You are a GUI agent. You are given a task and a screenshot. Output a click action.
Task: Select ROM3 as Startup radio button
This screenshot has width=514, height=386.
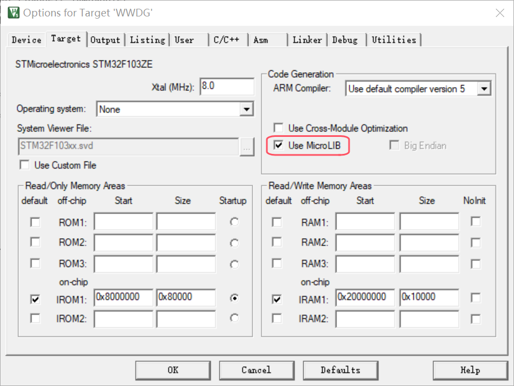[x=234, y=264]
